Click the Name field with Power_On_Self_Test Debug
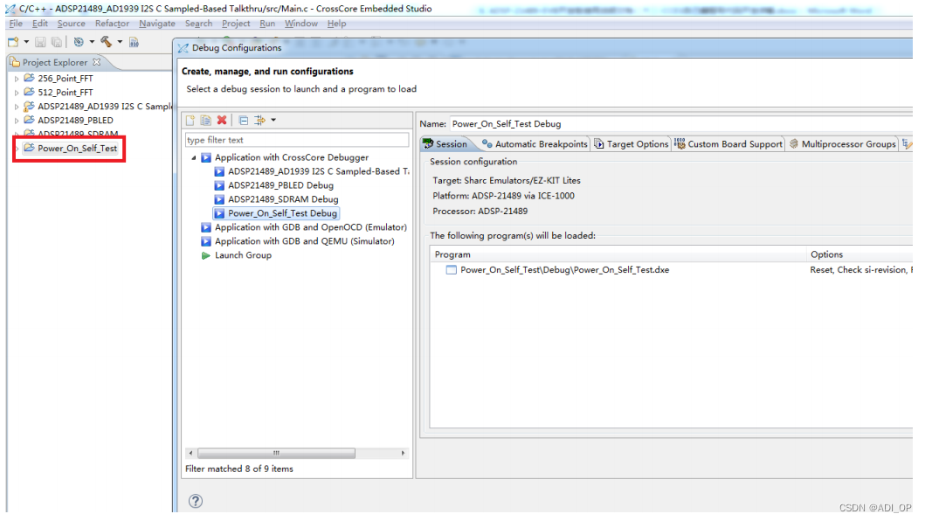The width and height of the screenshot is (925, 521). (x=680, y=124)
